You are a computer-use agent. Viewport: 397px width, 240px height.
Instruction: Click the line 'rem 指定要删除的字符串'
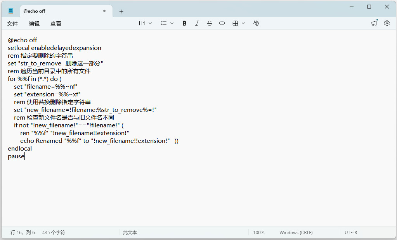(40, 56)
